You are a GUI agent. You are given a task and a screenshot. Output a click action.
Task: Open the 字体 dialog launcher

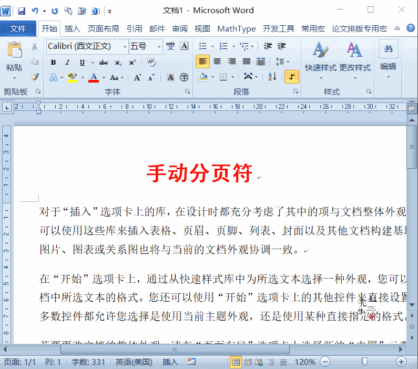187,91
